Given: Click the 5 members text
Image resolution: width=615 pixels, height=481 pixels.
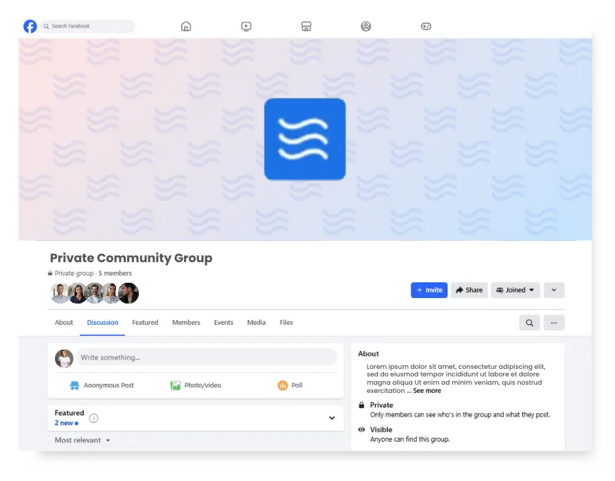Looking at the screenshot, I should tap(115, 273).
